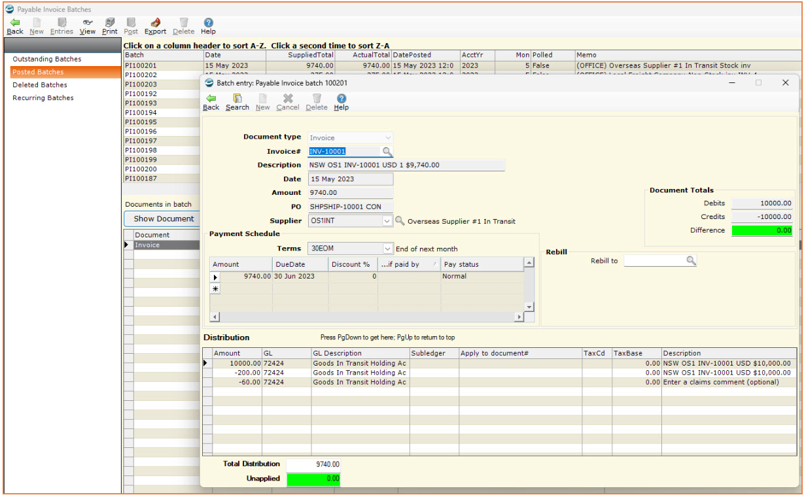This screenshot has width=804, height=497.
Task: Click the Date field showing 15 May 2023
Action: click(351, 179)
